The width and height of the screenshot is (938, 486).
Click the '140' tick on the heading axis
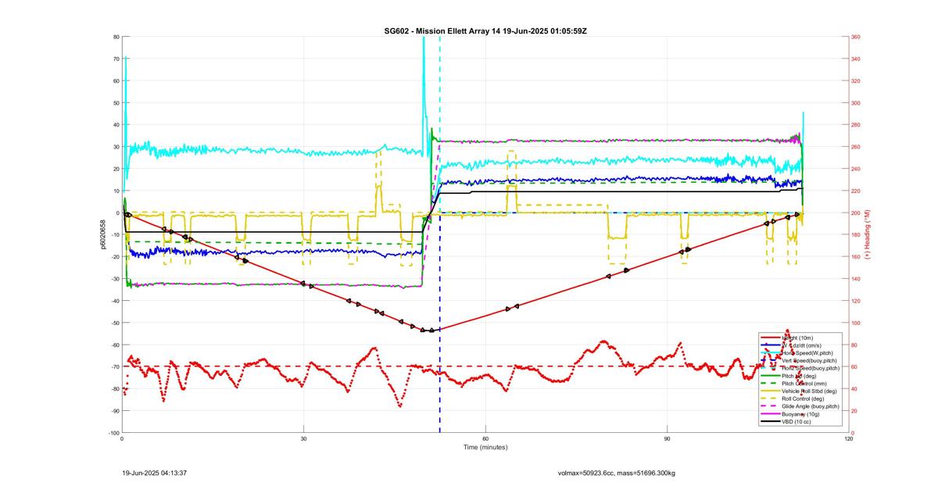(856, 279)
